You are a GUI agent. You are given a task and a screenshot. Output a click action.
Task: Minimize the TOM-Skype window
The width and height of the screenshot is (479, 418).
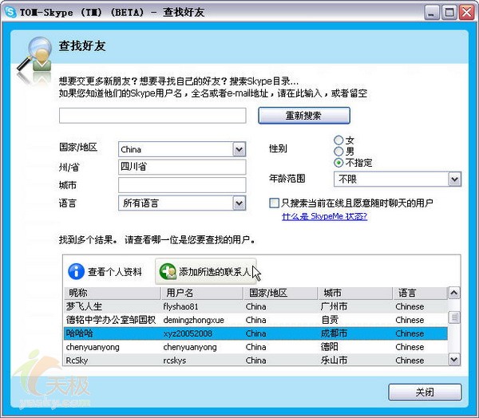point(430,12)
